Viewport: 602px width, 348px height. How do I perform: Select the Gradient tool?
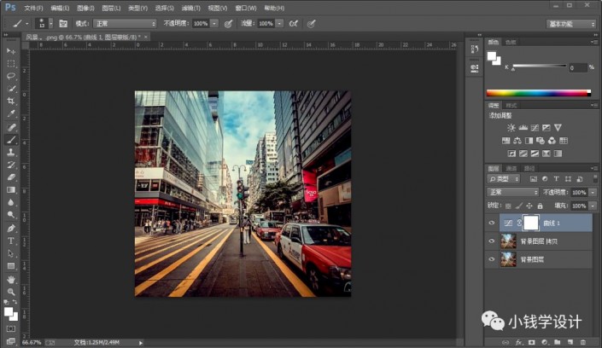click(11, 190)
